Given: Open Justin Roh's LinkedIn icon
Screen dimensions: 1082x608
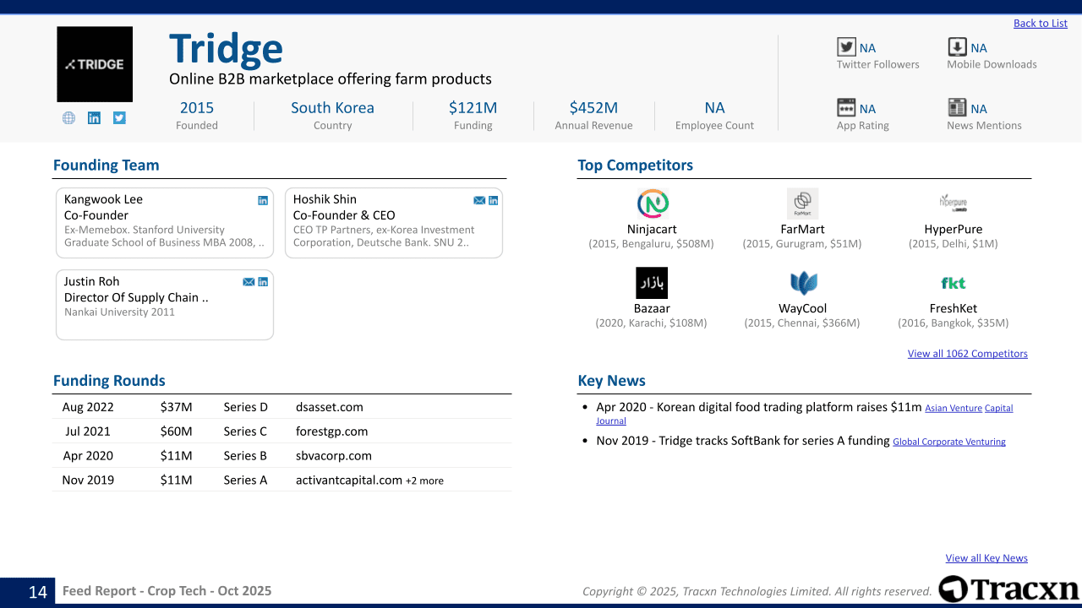Looking at the screenshot, I should (x=263, y=282).
